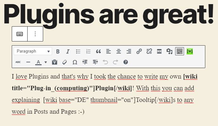The image size is (218, 126).
Task: Decrease paragraph indent
Action: [85, 62]
